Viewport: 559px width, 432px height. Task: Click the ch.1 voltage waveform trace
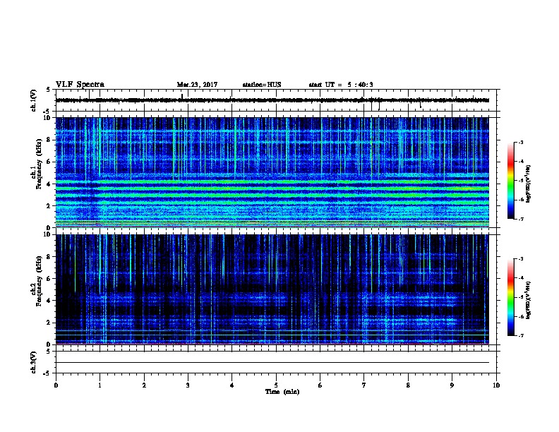tap(272, 100)
